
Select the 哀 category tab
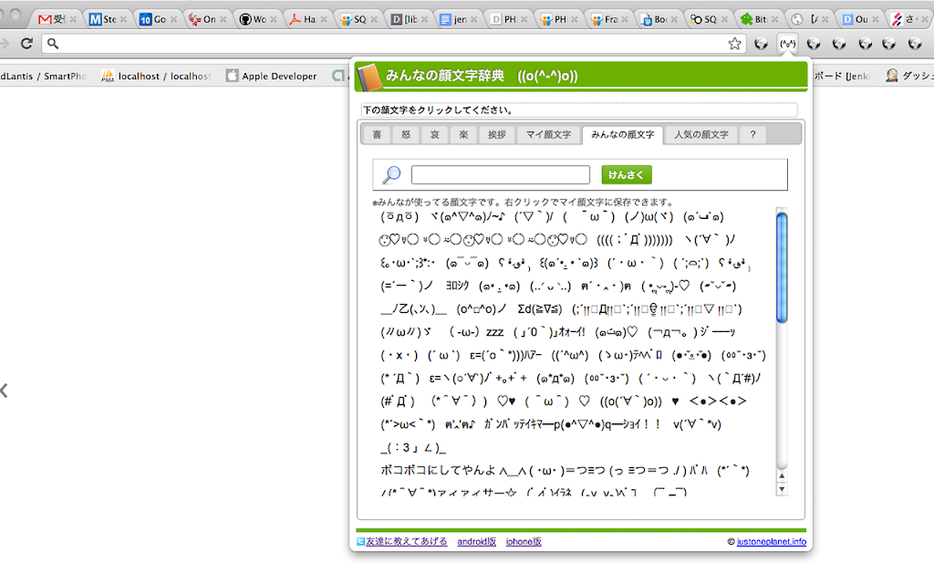pos(435,135)
